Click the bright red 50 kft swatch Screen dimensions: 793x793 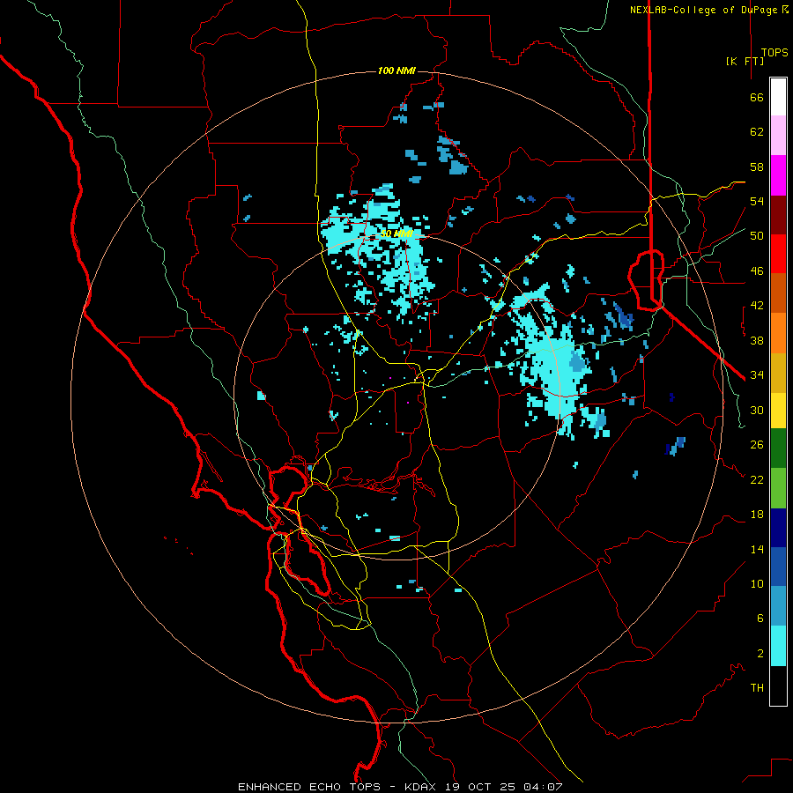(778, 254)
